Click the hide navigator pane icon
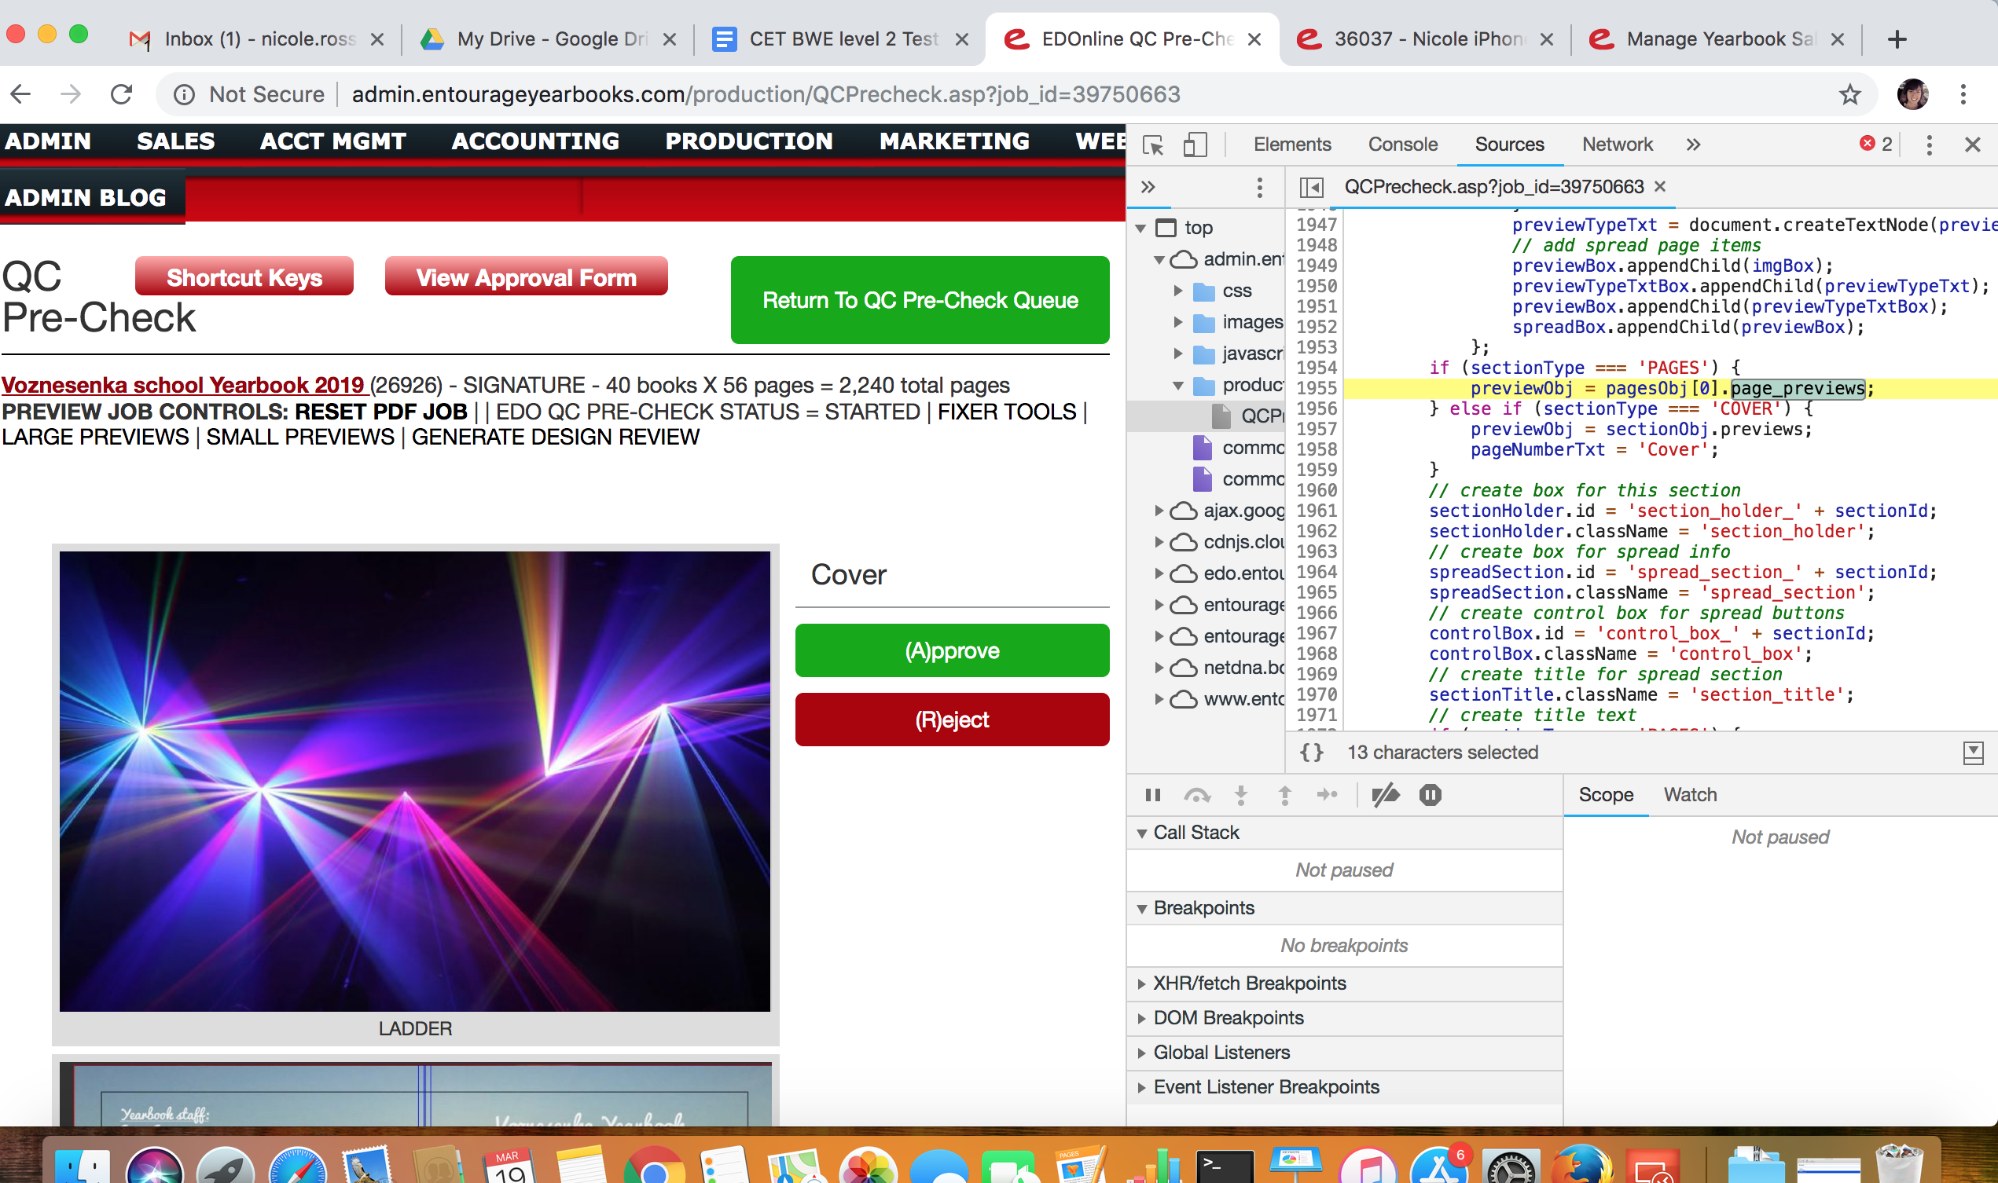 [x=1311, y=186]
